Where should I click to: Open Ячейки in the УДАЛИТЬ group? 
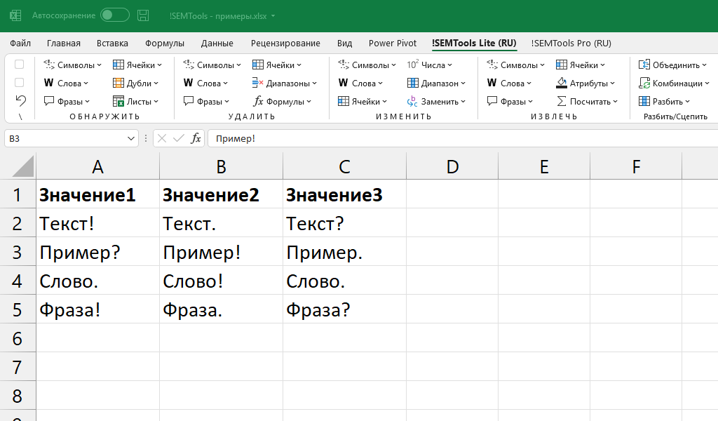(277, 65)
